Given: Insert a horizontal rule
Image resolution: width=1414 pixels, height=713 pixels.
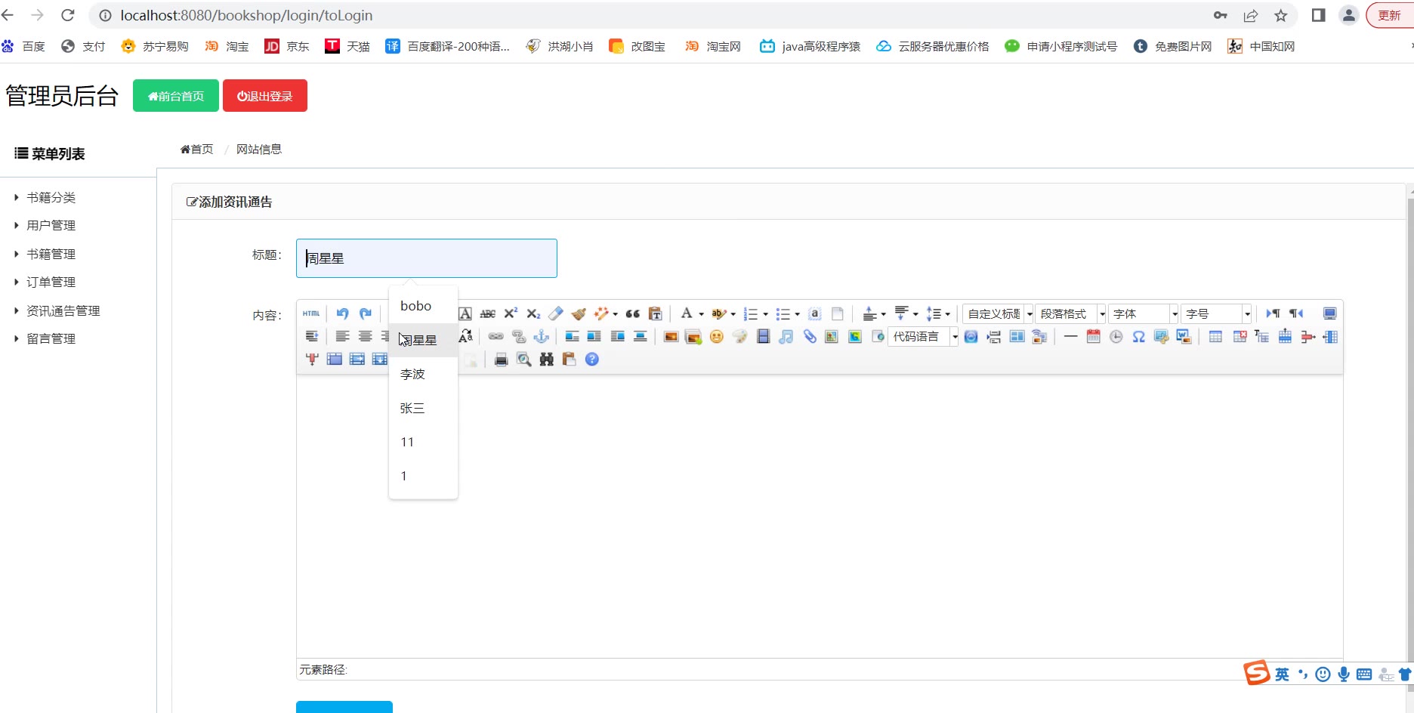Looking at the screenshot, I should click(x=1070, y=336).
